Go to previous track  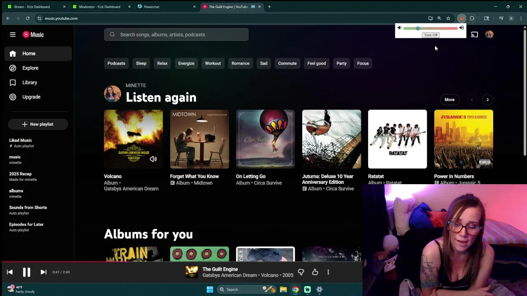pos(10,272)
